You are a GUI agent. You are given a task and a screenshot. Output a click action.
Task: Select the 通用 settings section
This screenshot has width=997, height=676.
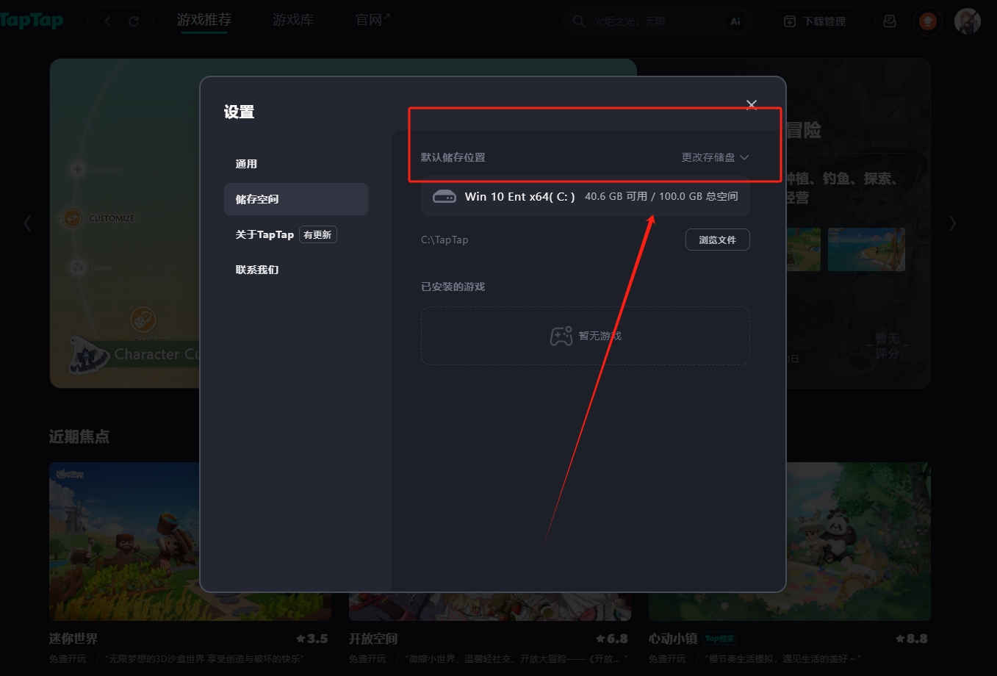247,163
